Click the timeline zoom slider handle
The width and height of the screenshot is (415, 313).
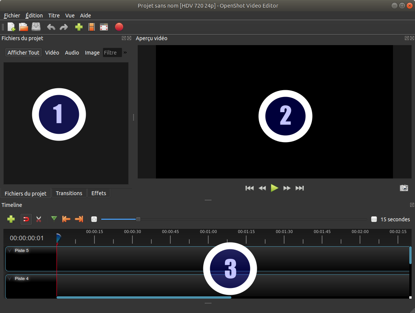tap(138, 219)
